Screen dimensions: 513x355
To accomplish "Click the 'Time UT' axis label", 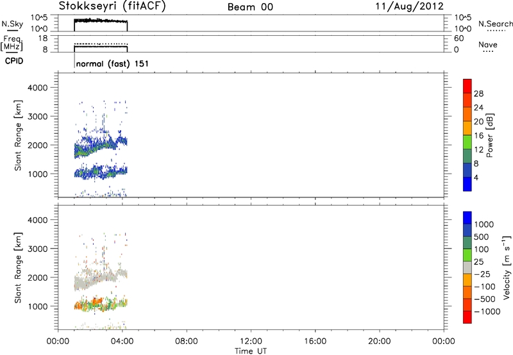I will click(x=251, y=351).
